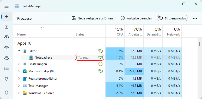Select the Prozesse sidebar icon
202x99 pixels.
[x=7, y=16]
